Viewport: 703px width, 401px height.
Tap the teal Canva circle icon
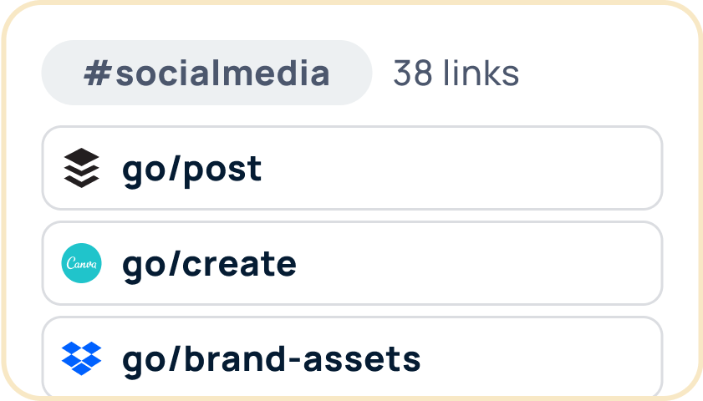[81, 264]
